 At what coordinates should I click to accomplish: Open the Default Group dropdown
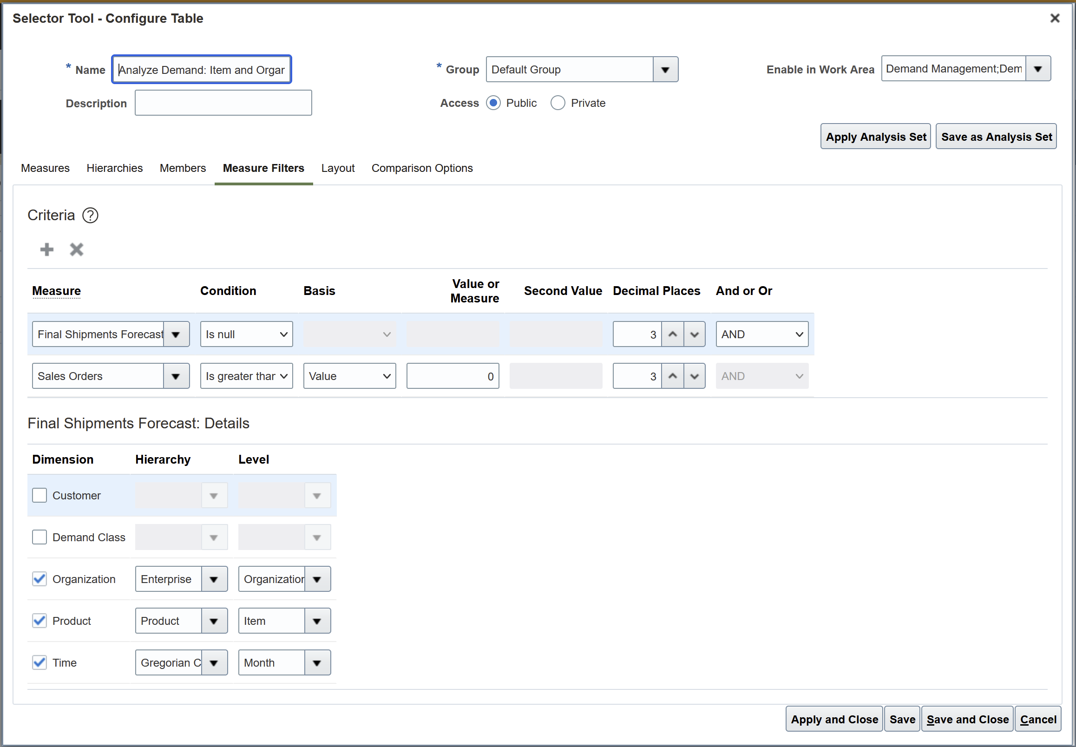[x=665, y=69]
